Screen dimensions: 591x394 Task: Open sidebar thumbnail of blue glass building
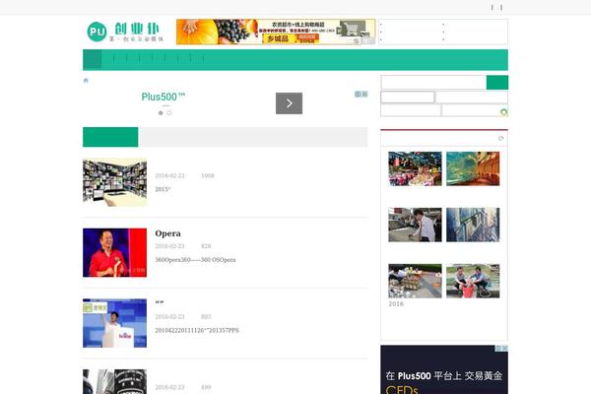tap(473, 225)
